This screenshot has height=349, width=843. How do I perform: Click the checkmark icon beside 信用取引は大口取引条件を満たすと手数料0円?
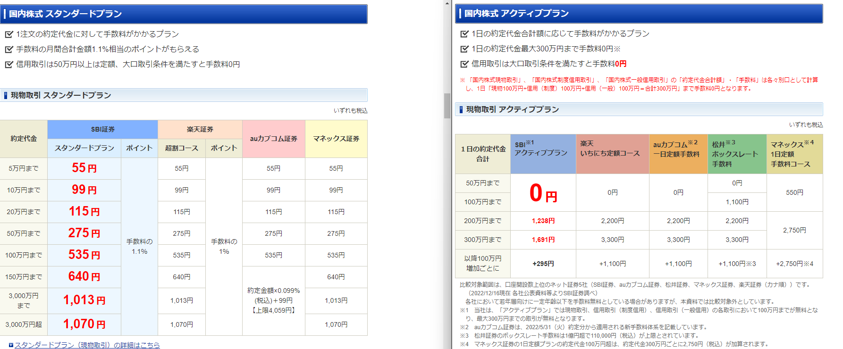pyautogui.click(x=464, y=64)
